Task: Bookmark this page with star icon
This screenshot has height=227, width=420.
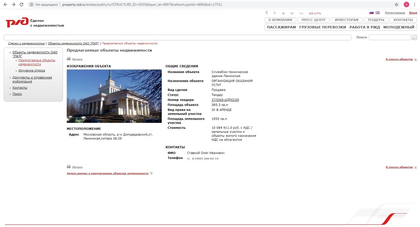Action: click(x=396, y=5)
